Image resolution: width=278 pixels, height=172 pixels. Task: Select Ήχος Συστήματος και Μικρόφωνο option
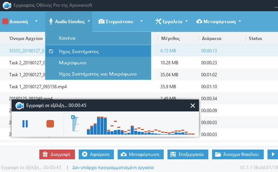point(98,74)
